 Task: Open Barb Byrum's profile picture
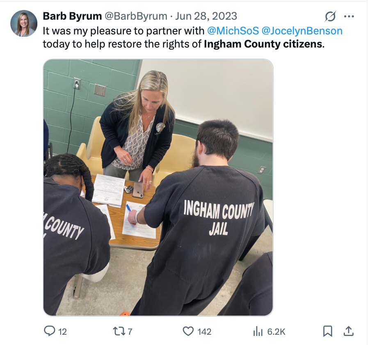24,23
